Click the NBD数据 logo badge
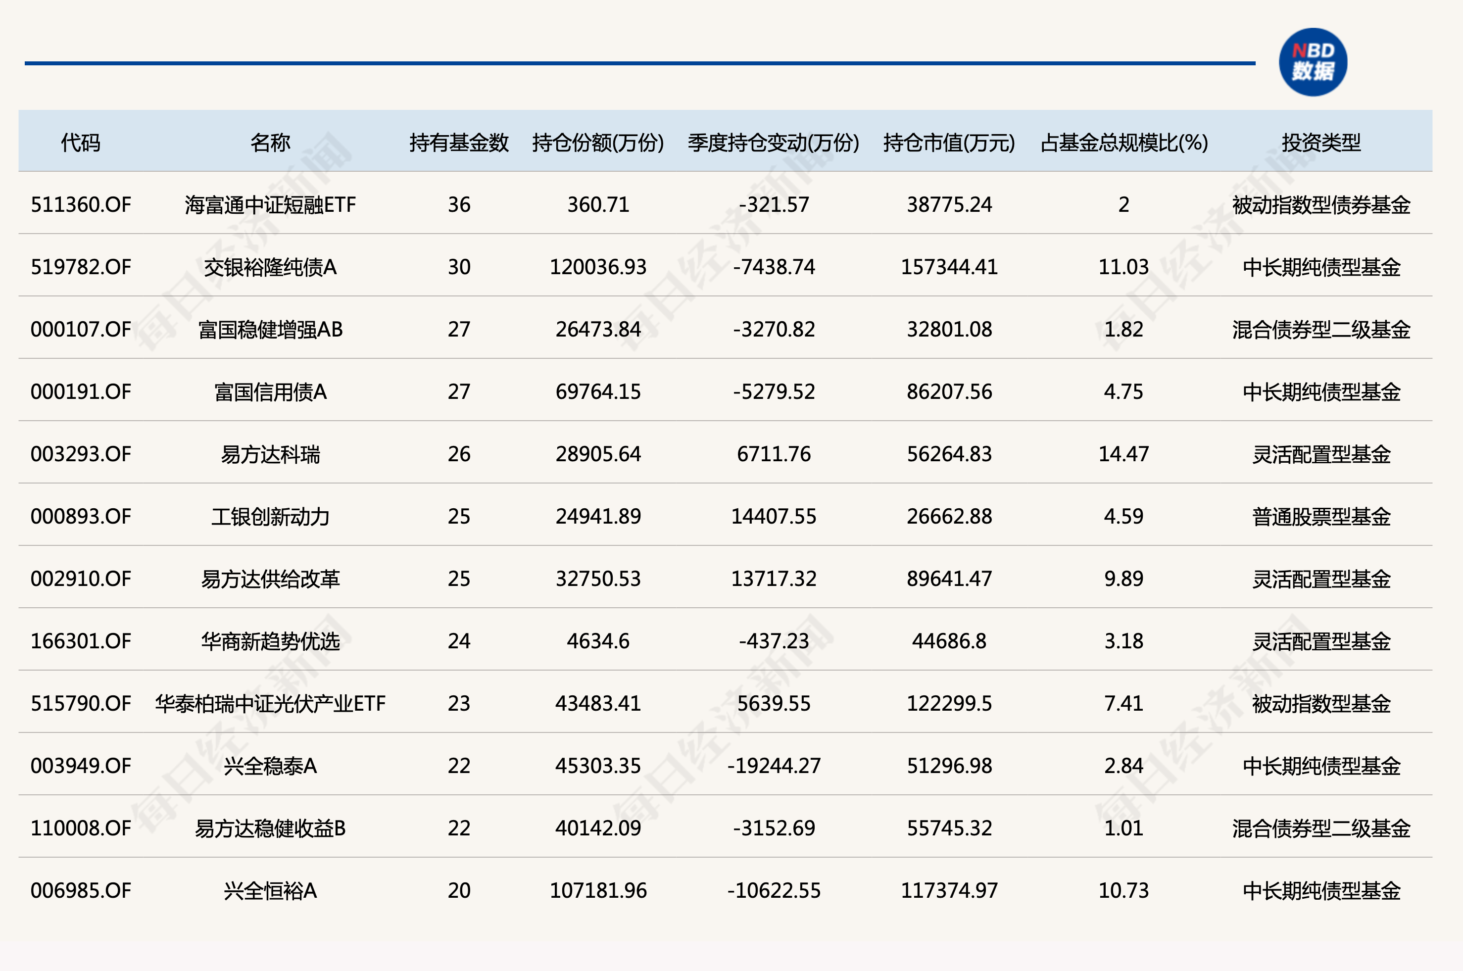This screenshot has height=971, width=1463. (x=1313, y=62)
